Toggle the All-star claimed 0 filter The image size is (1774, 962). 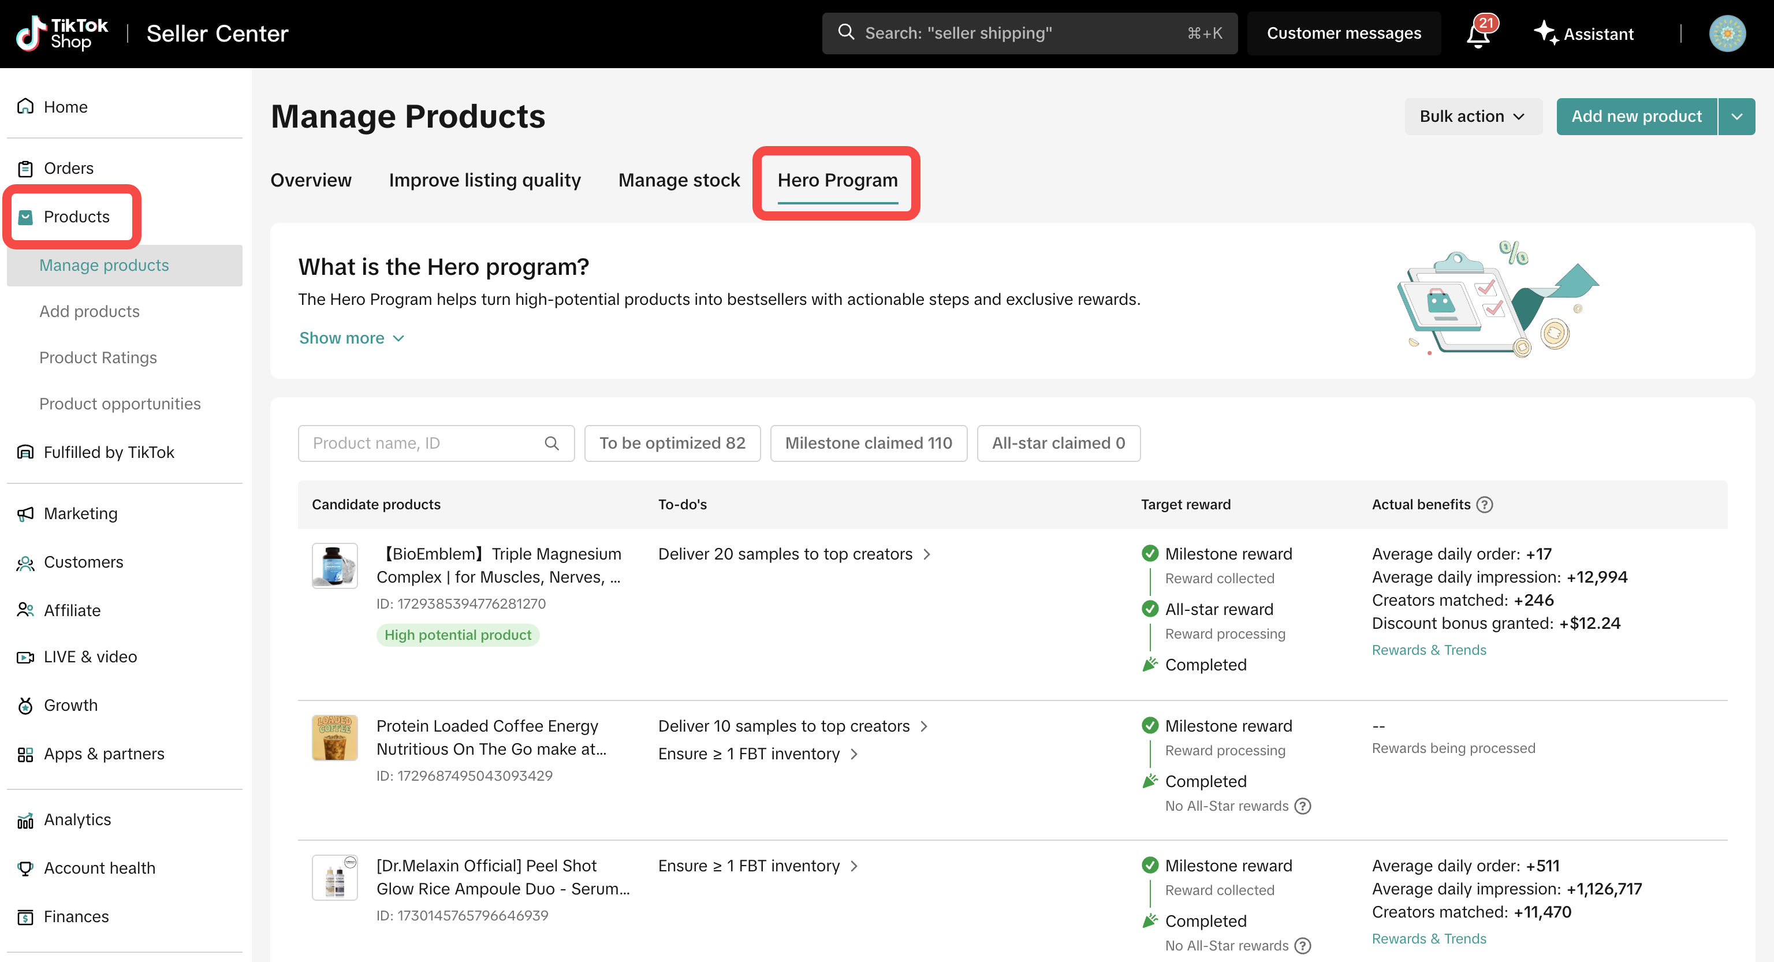click(x=1058, y=443)
